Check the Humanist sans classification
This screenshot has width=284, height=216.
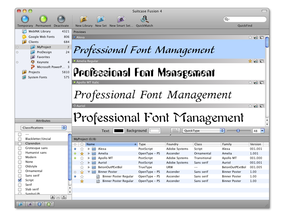coord(20,153)
